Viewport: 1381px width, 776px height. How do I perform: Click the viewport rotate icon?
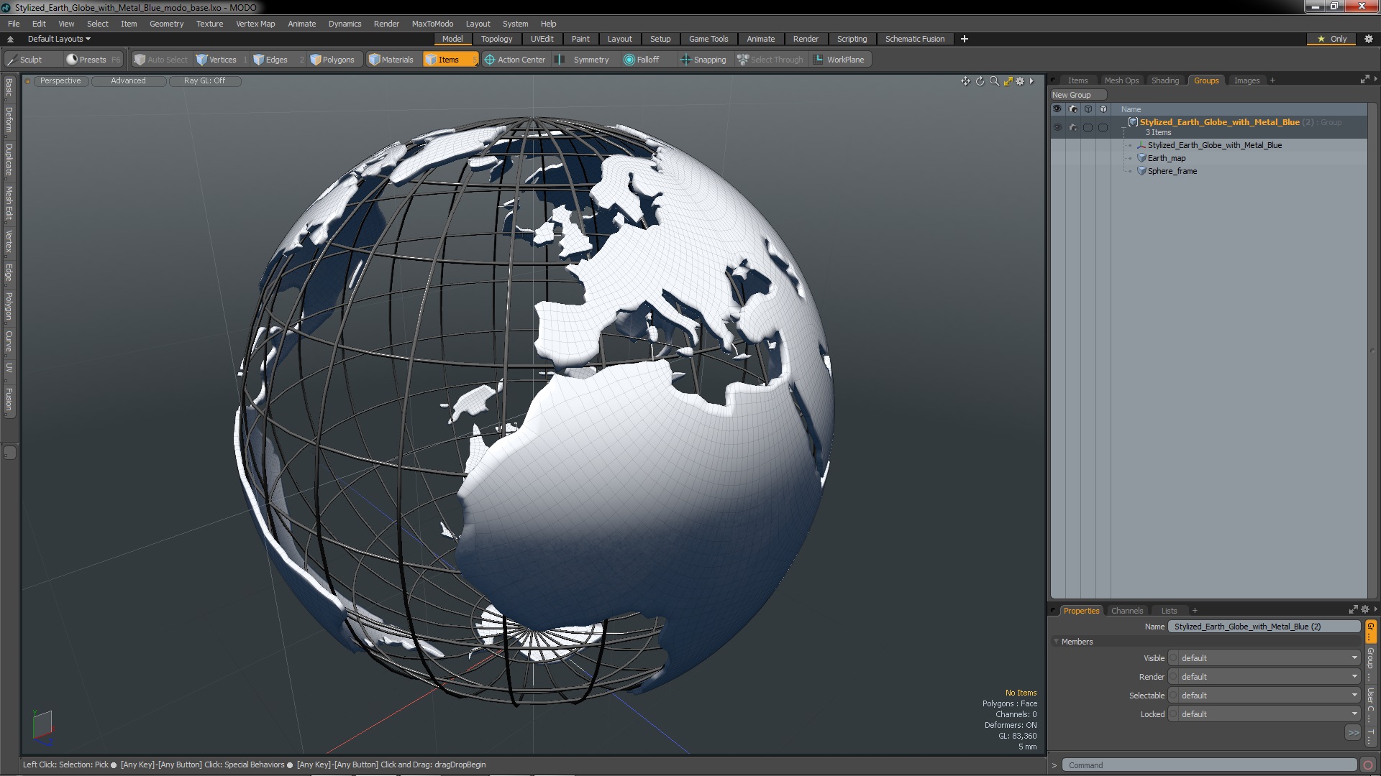980,81
